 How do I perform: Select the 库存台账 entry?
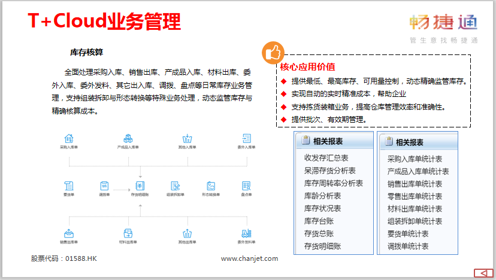point(319,221)
